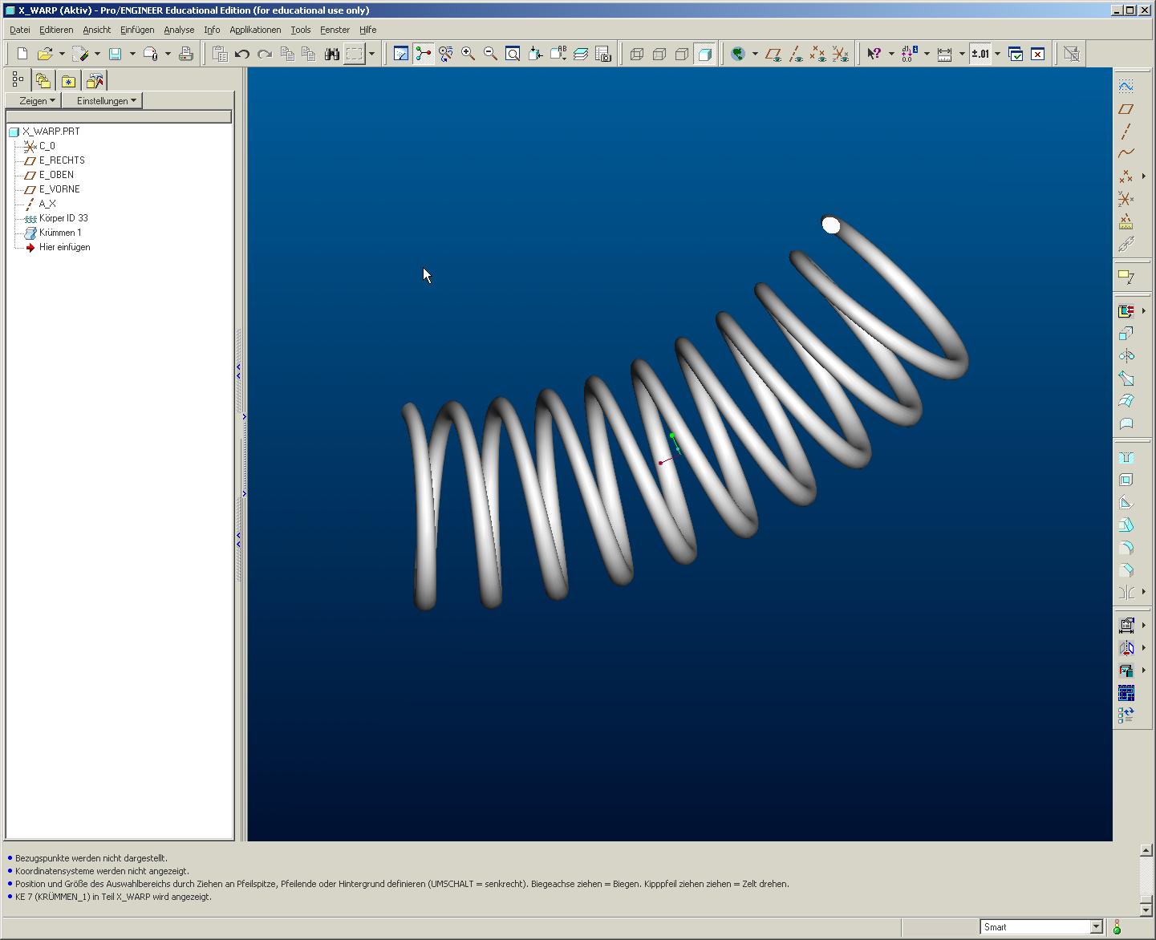
Task: Toggle datum planes visibility
Action: 773,54
